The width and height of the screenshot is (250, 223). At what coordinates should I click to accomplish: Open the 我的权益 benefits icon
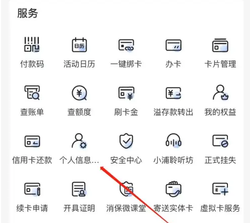(220, 92)
